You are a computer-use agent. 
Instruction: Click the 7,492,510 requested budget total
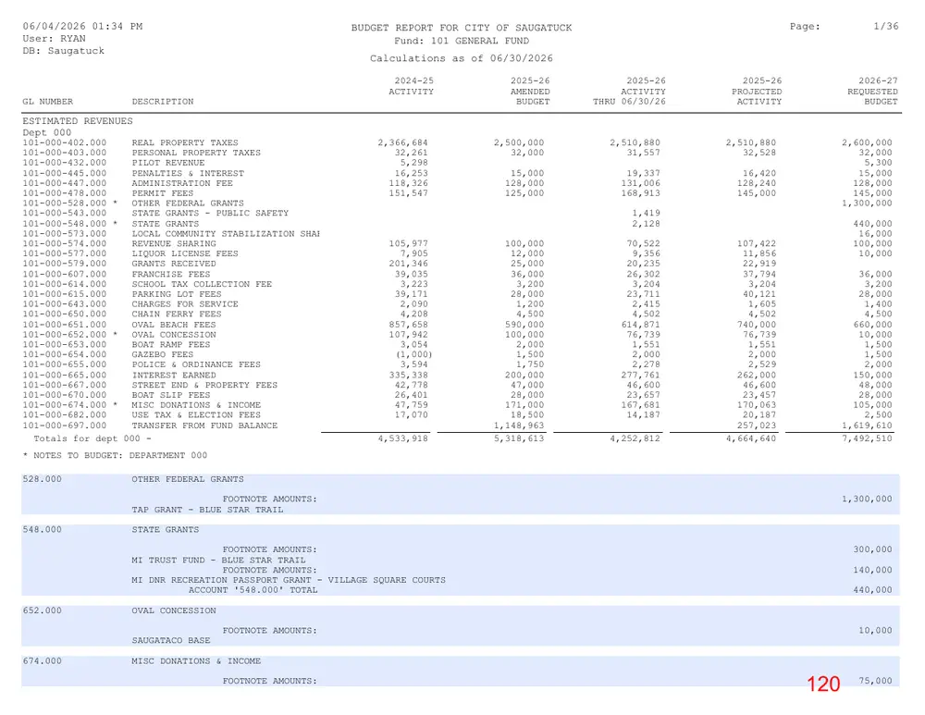tap(867, 438)
